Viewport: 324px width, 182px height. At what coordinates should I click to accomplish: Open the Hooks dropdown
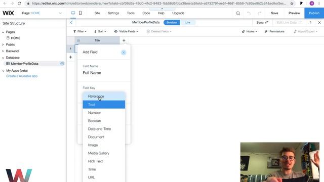250,31
